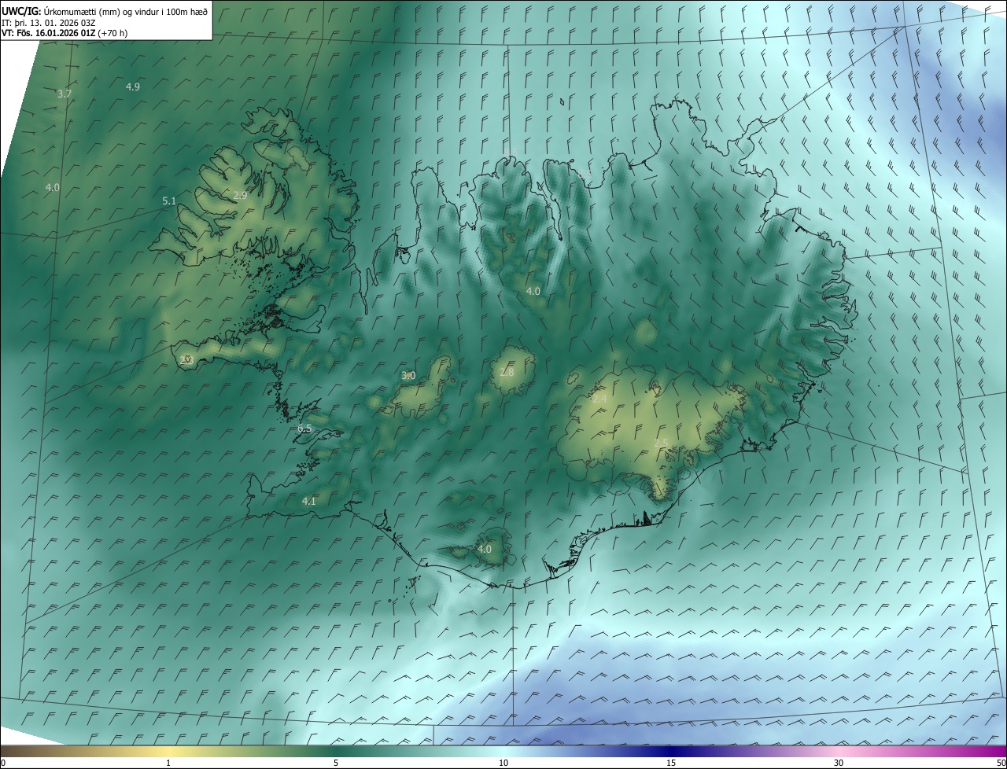Viewport: 1007px width, 769px height.
Task: Click the 4.9 value label on the map
Action: tap(133, 86)
